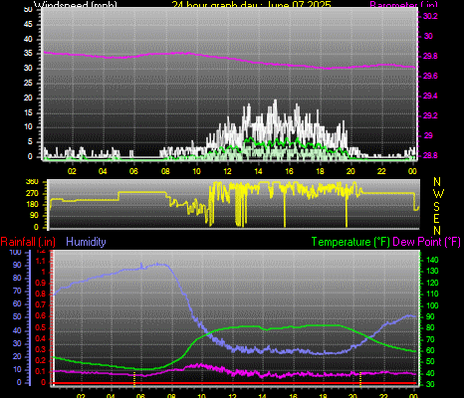Click the 20 hour tick on wind graph
This screenshot has height=398, width=464.
tap(350, 171)
